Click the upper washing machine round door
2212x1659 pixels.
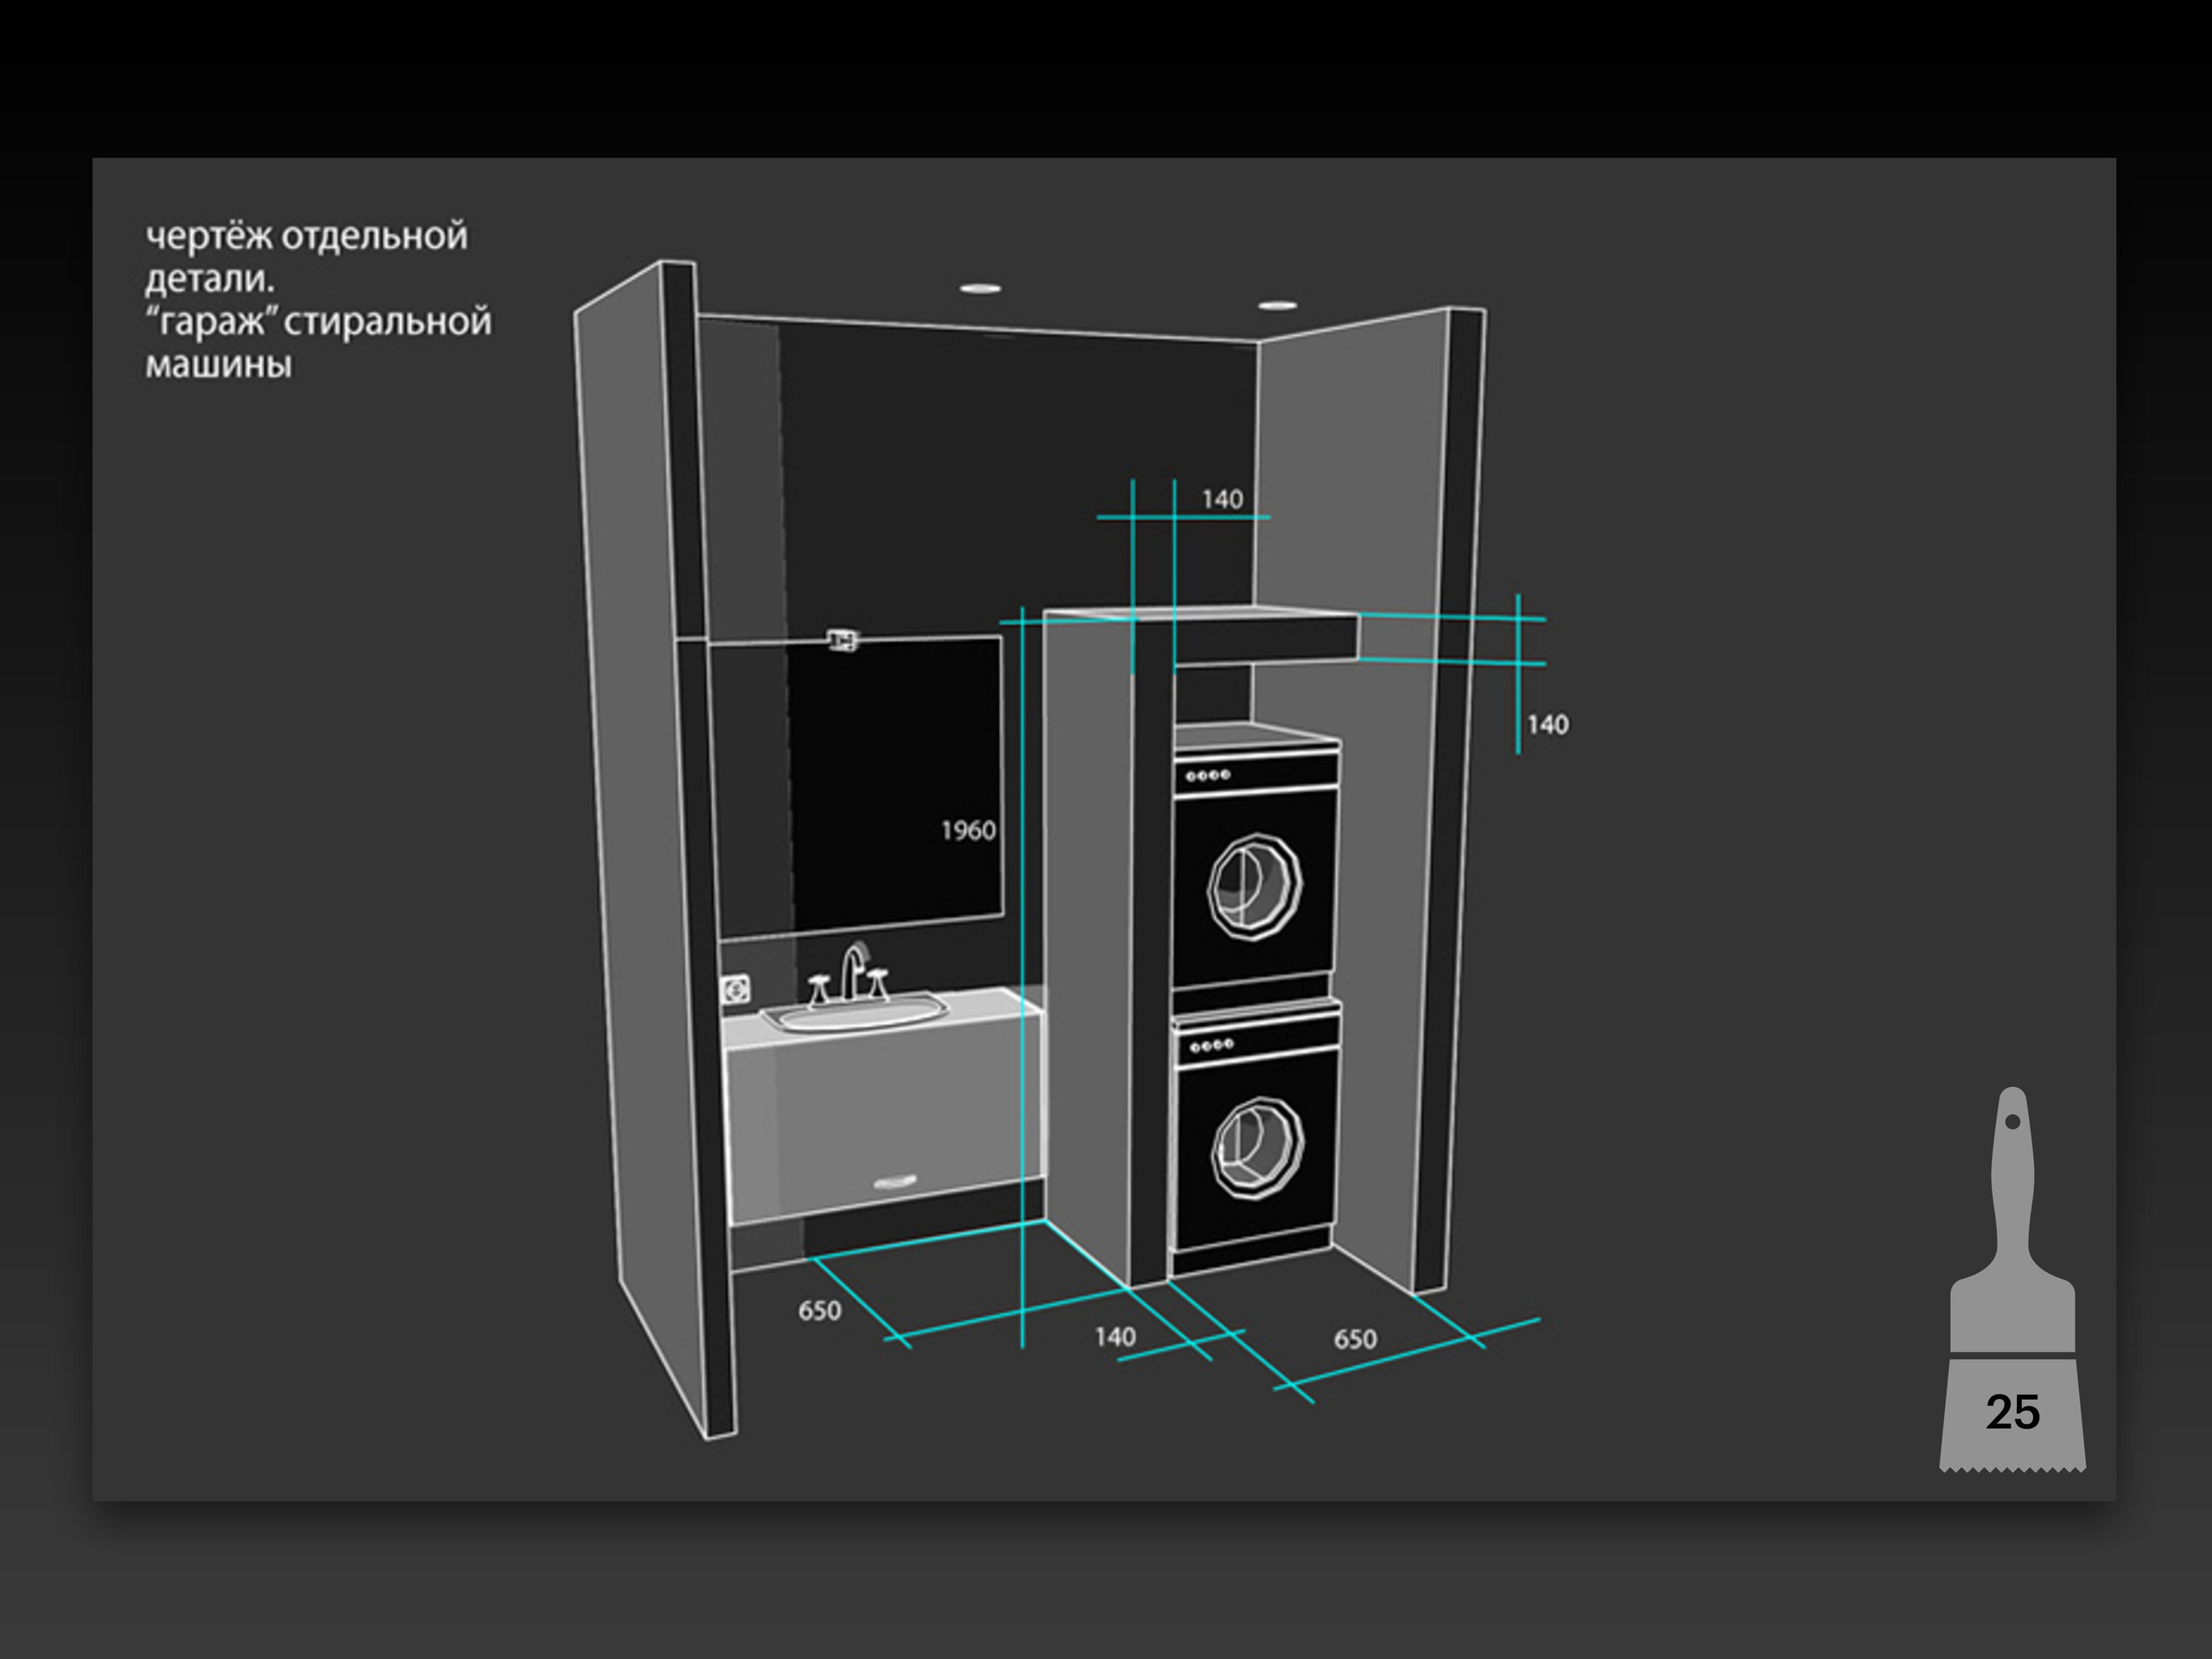[1254, 887]
